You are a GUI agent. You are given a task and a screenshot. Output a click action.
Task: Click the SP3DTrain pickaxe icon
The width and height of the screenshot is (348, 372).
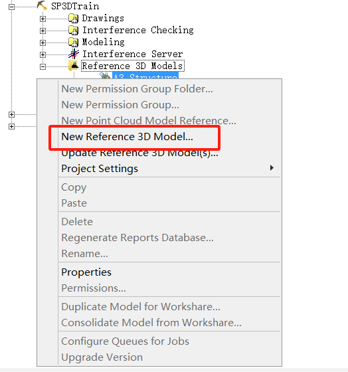click(x=42, y=5)
